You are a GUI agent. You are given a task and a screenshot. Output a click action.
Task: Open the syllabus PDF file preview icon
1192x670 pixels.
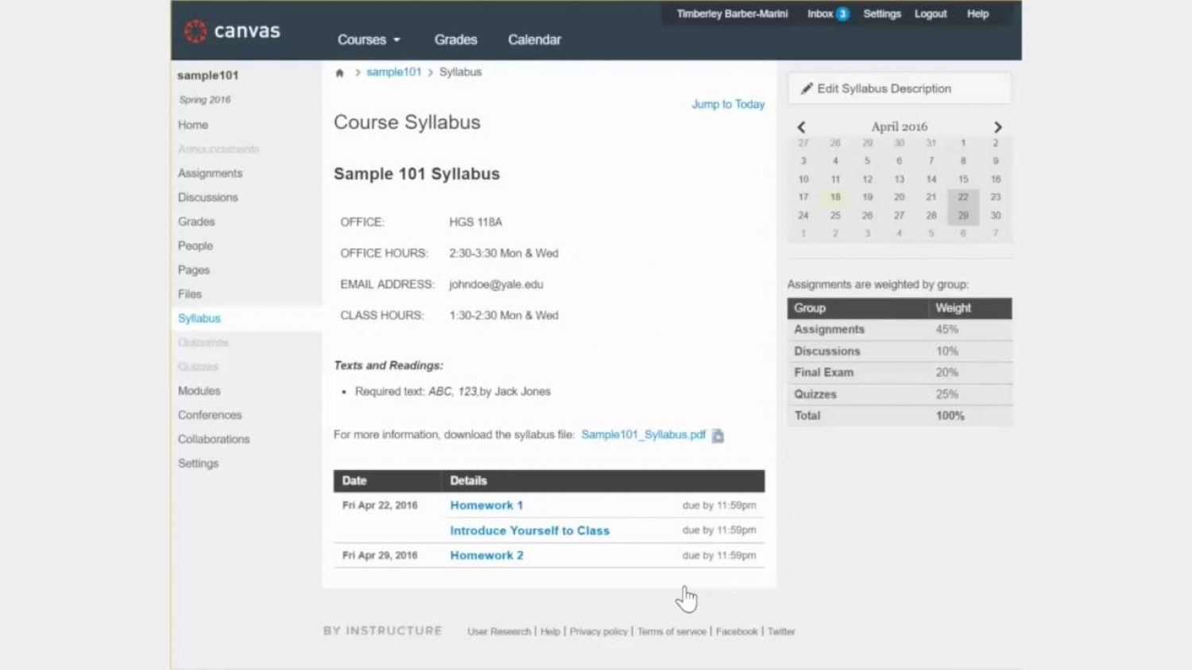tap(718, 435)
